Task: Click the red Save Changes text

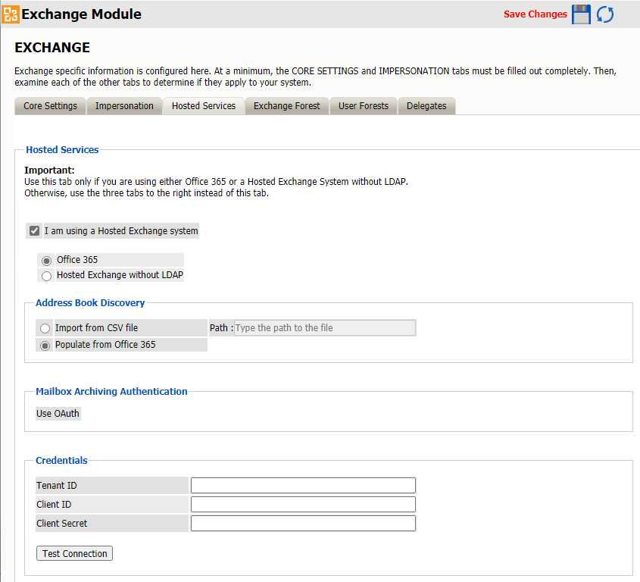Action: point(535,14)
